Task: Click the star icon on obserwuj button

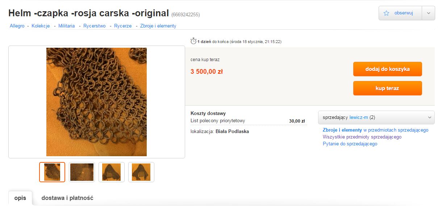Action: pyautogui.click(x=386, y=13)
